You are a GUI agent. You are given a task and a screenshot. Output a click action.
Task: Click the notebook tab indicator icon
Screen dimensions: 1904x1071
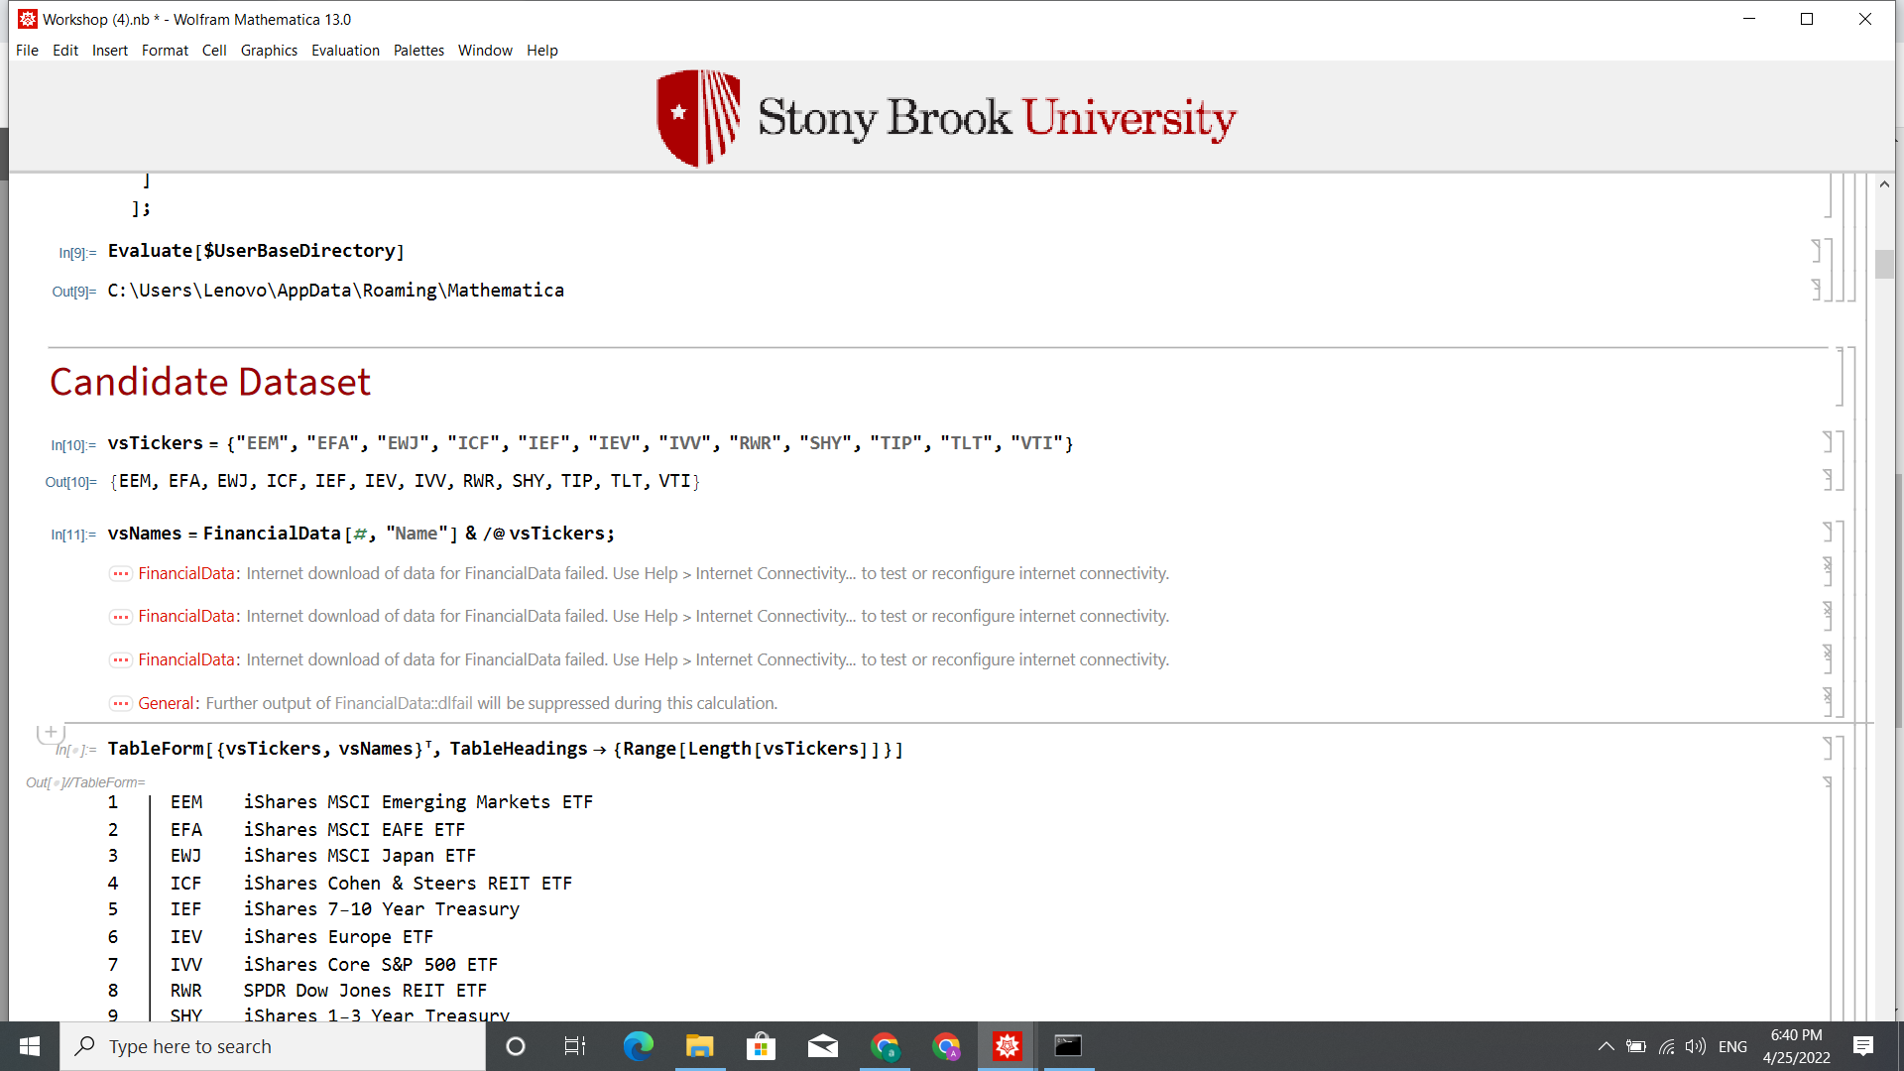coord(25,18)
